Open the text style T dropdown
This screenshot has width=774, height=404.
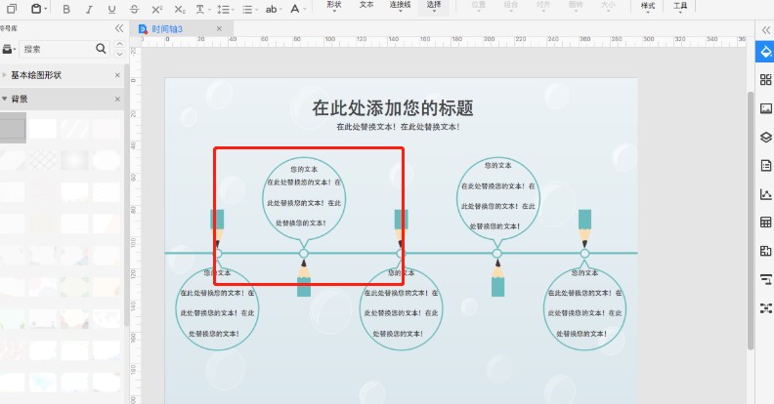click(203, 9)
